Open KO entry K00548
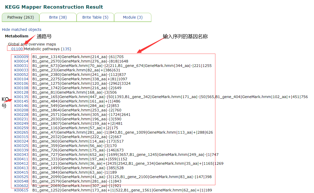The width and height of the screenshot is (314, 193). 21,181
